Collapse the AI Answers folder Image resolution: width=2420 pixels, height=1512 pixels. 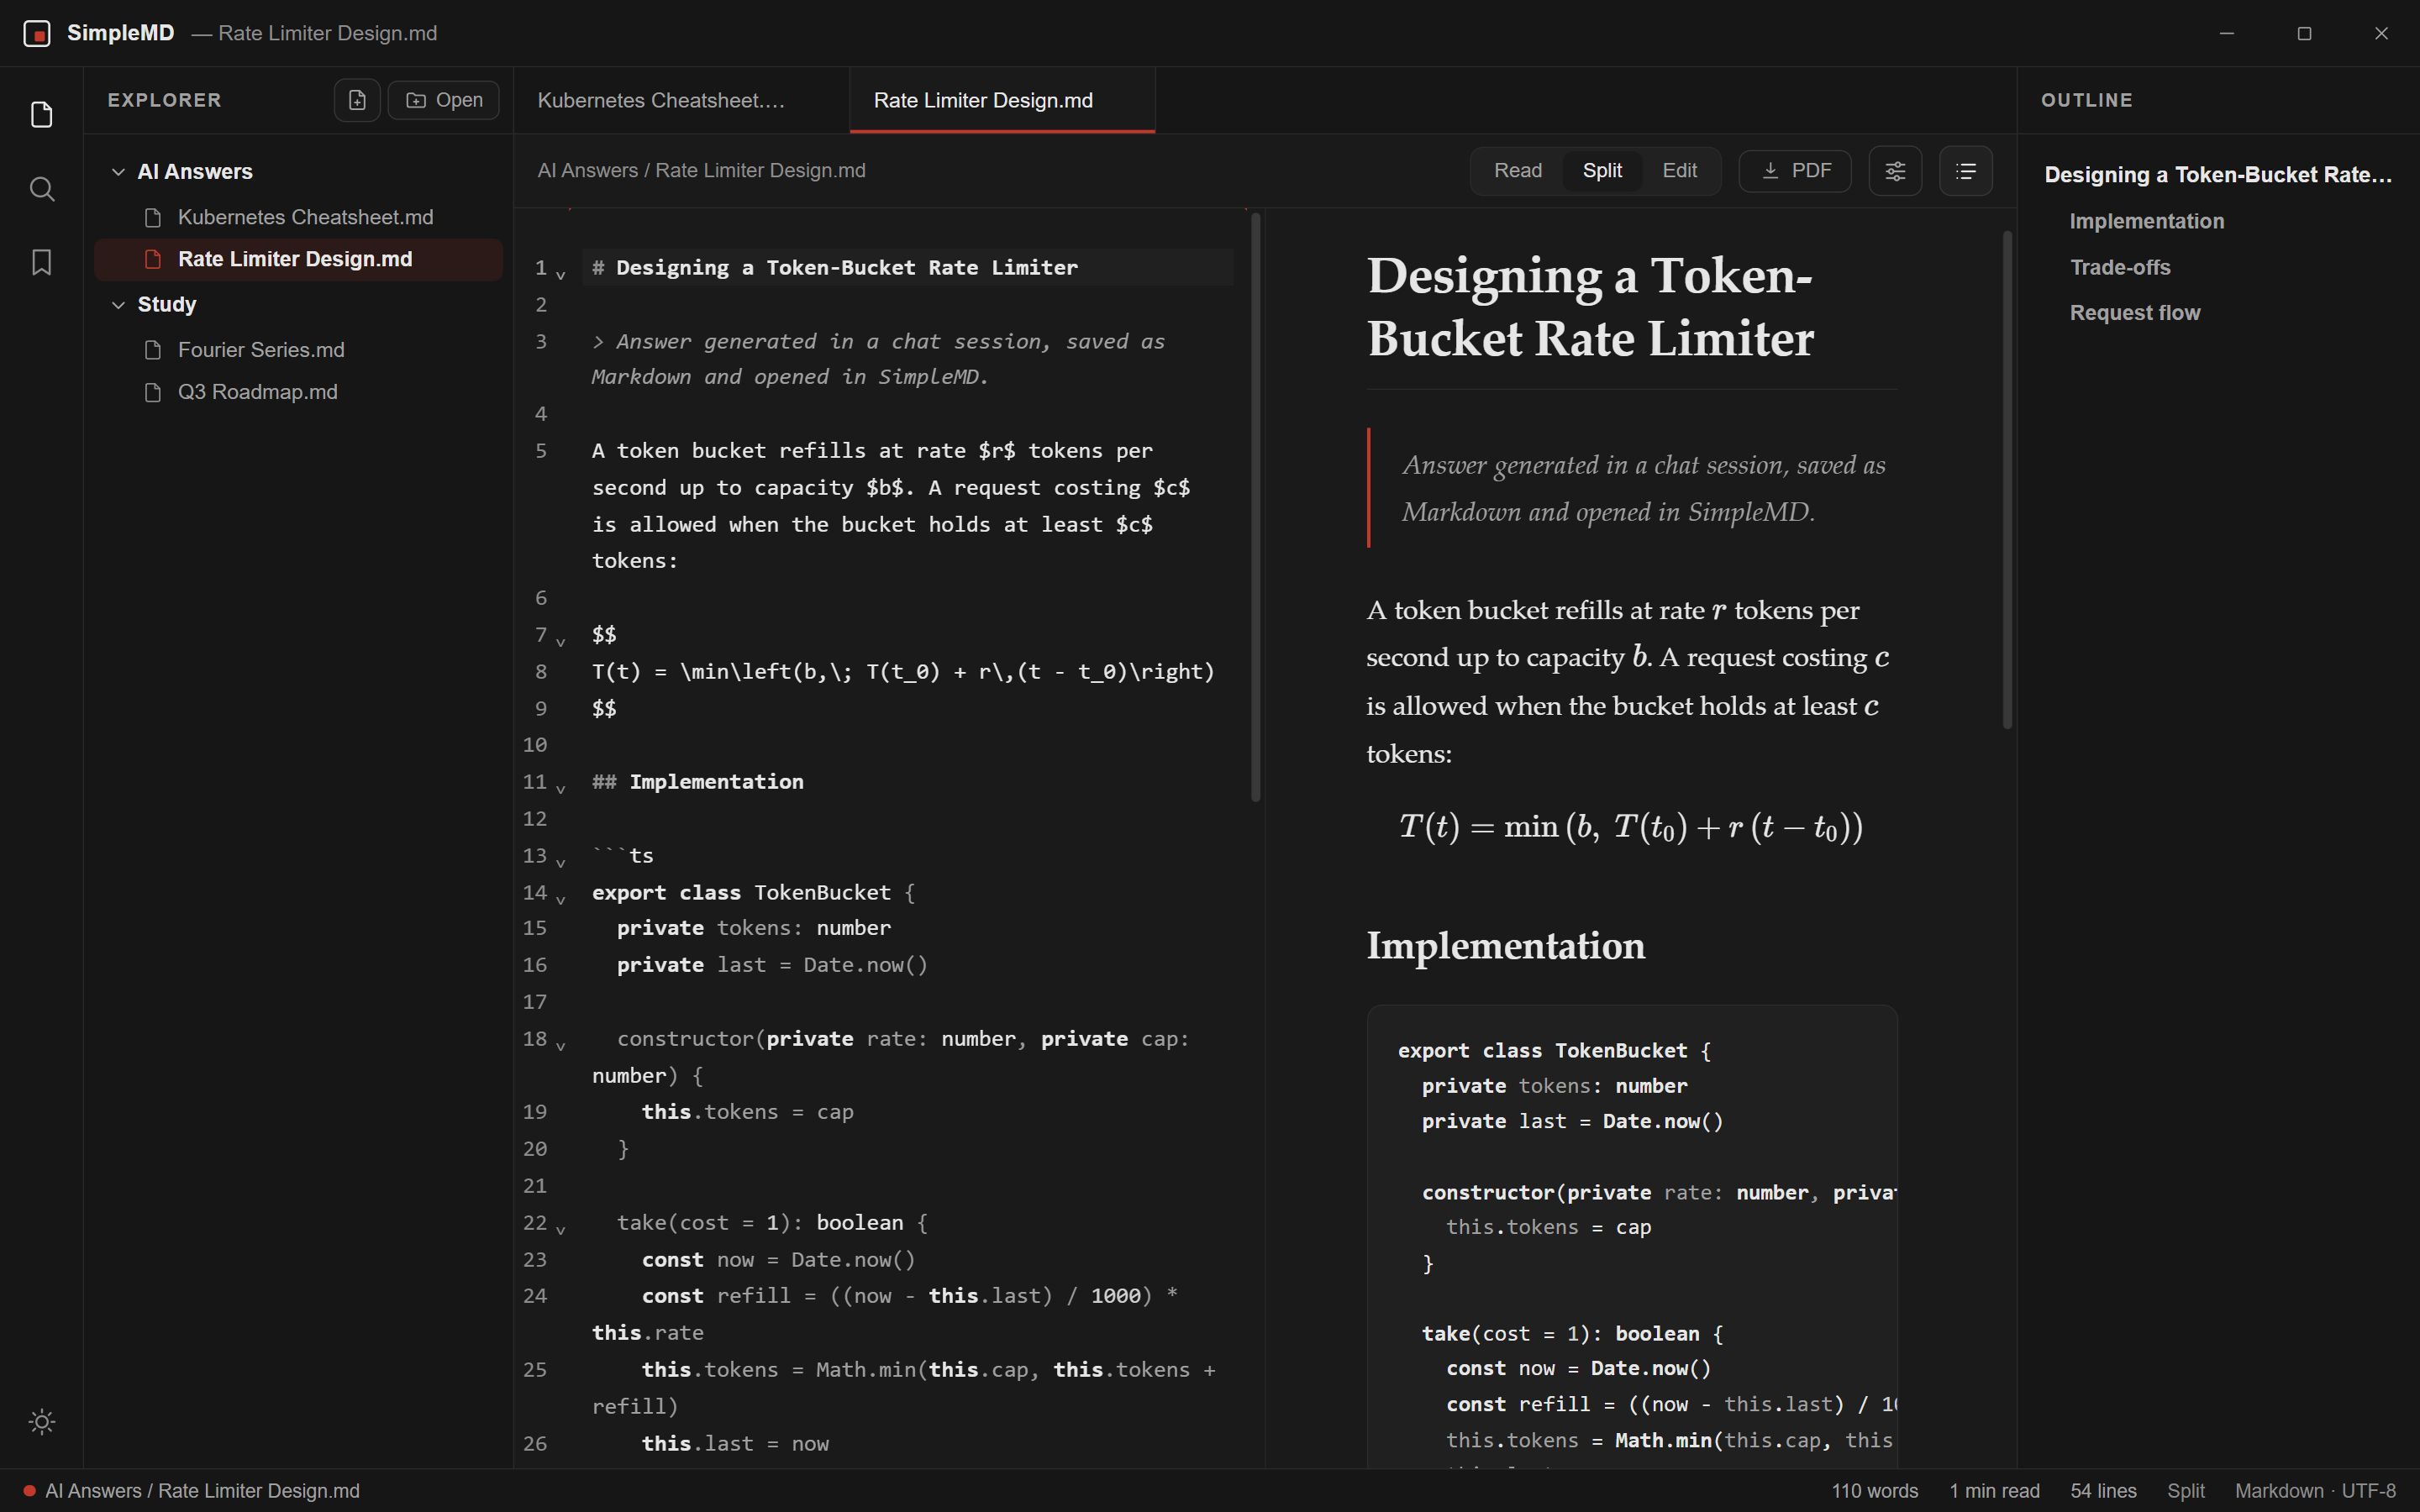[x=118, y=172]
